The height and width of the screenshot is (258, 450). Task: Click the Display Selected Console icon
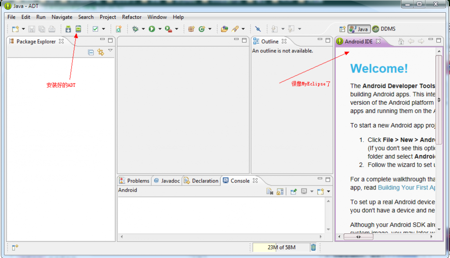[304, 192]
